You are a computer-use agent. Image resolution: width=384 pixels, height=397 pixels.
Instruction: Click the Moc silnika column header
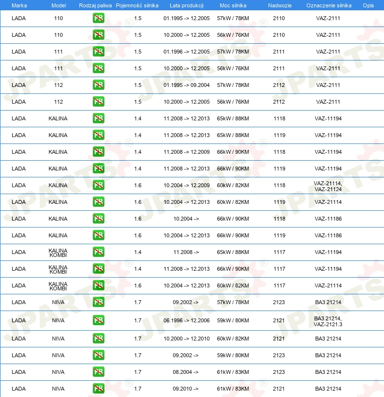(233, 5)
